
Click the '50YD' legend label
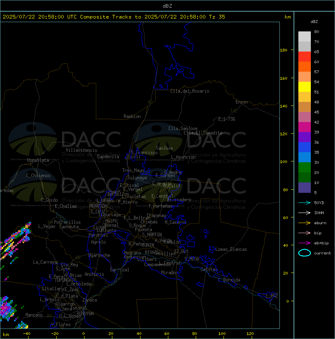click(319, 203)
